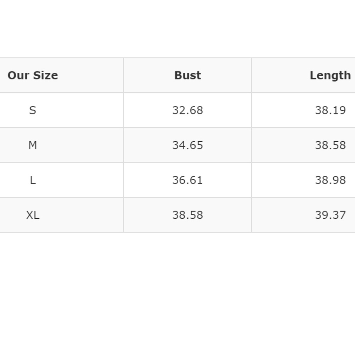
Task: Select the size L cell
Action: [x=33, y=180]
